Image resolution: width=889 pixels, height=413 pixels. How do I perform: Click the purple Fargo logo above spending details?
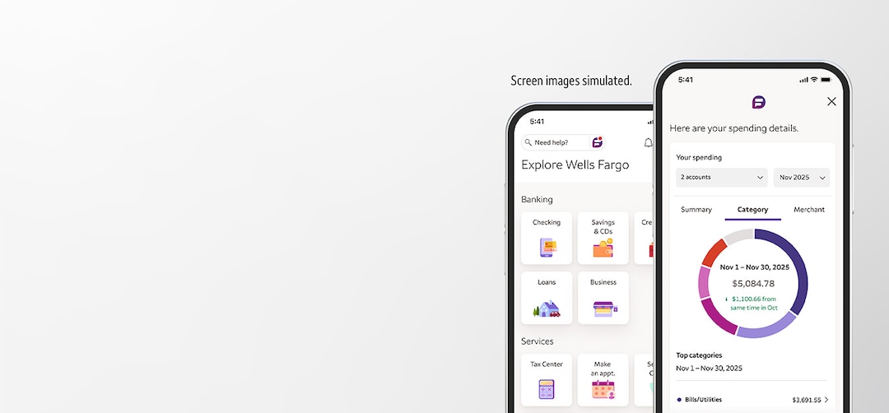tap(758, 102)
